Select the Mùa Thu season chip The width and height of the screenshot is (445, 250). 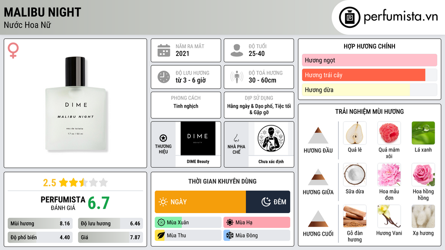click(188, 236)
